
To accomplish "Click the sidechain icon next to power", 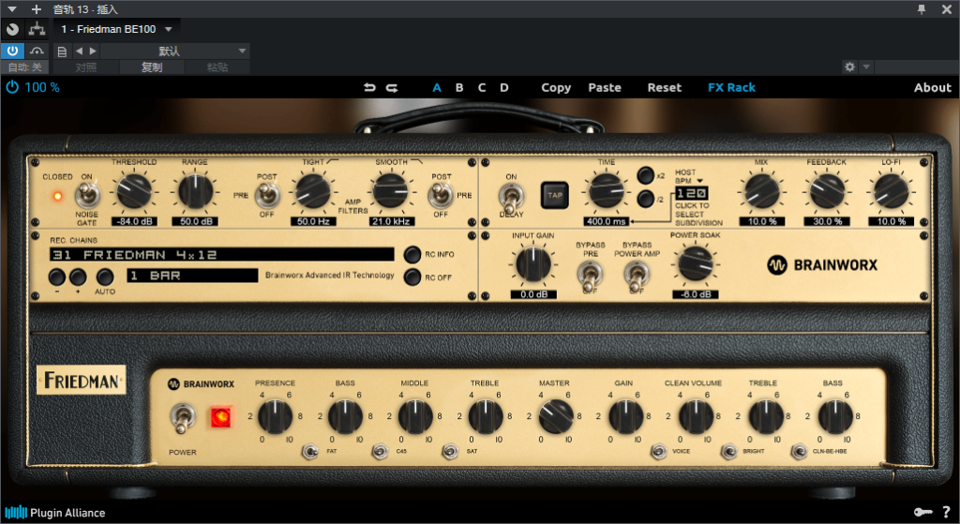I will tap(37, 51).
